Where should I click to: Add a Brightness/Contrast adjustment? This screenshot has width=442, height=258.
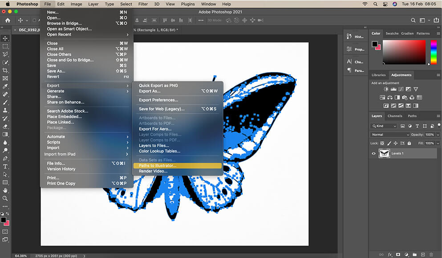click(386, 89)
